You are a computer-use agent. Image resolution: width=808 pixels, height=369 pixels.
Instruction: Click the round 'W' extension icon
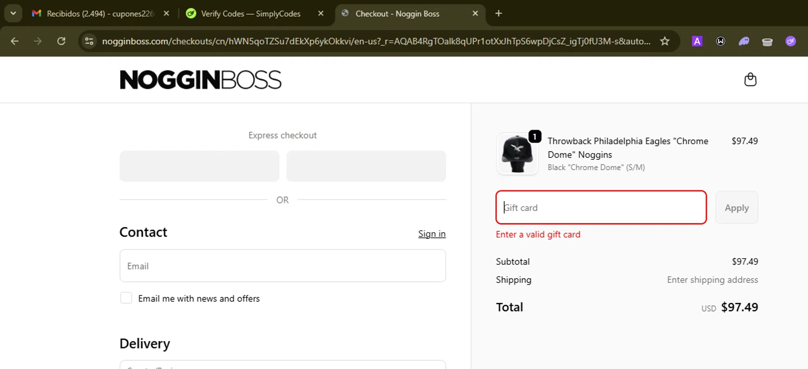[x=720, y=41]
